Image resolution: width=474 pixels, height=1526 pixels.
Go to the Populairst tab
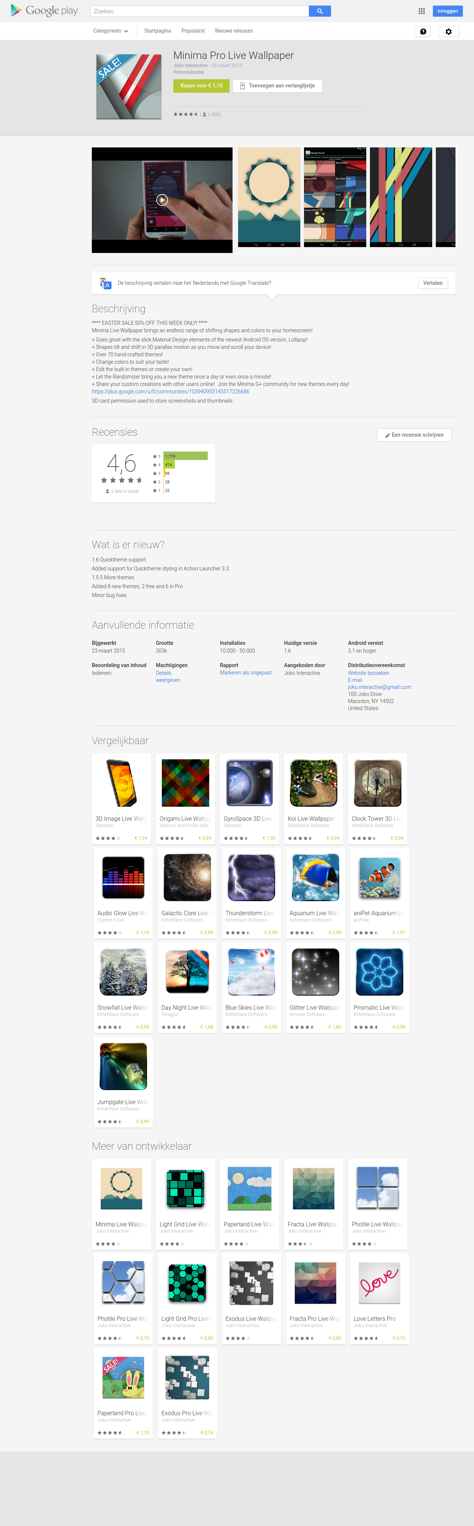click(x=193, y=31)
